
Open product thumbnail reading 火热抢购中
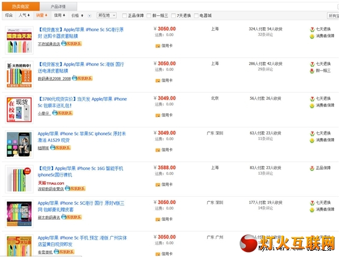pos(19,75)
